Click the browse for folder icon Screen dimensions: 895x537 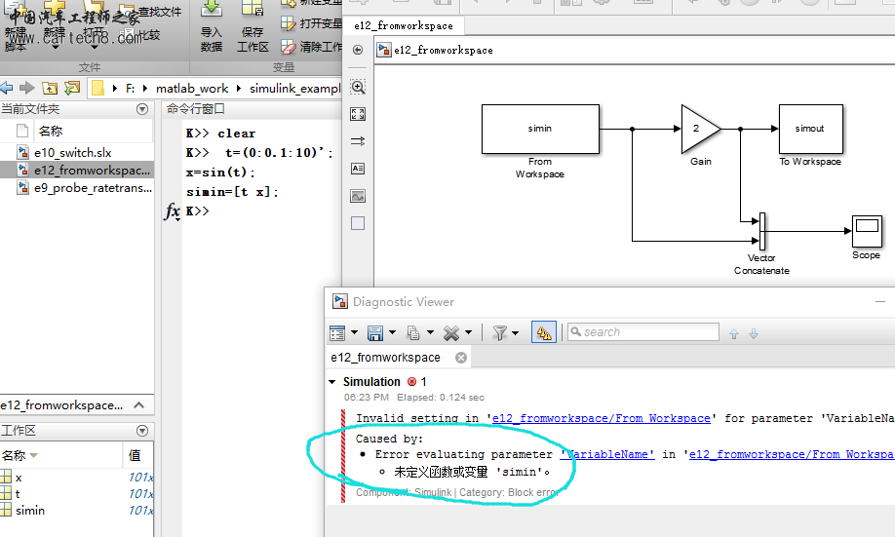(72, 88)
